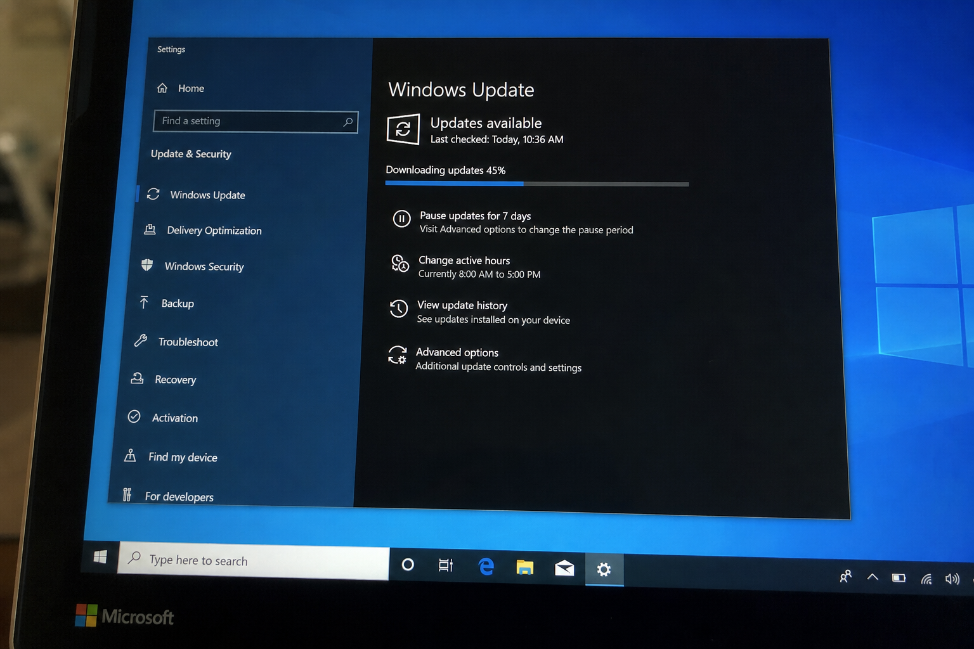Check the battery status tray icon
Screen dimensions: 974x649
899,577
